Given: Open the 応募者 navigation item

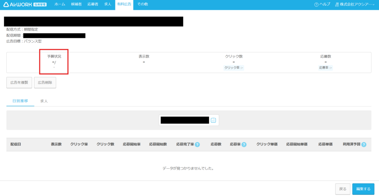Looking at the screenshot, I should point(93,4).
